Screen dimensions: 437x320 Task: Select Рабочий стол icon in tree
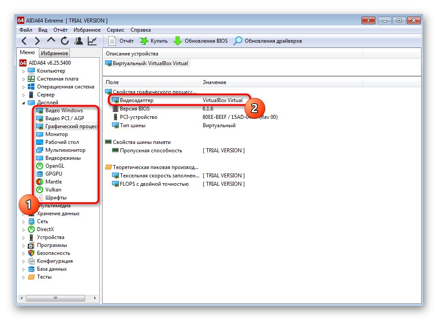pos(40,142)
